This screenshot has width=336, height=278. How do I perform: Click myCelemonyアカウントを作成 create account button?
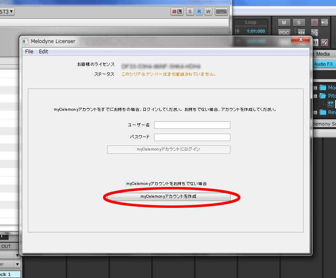[169, 196]
